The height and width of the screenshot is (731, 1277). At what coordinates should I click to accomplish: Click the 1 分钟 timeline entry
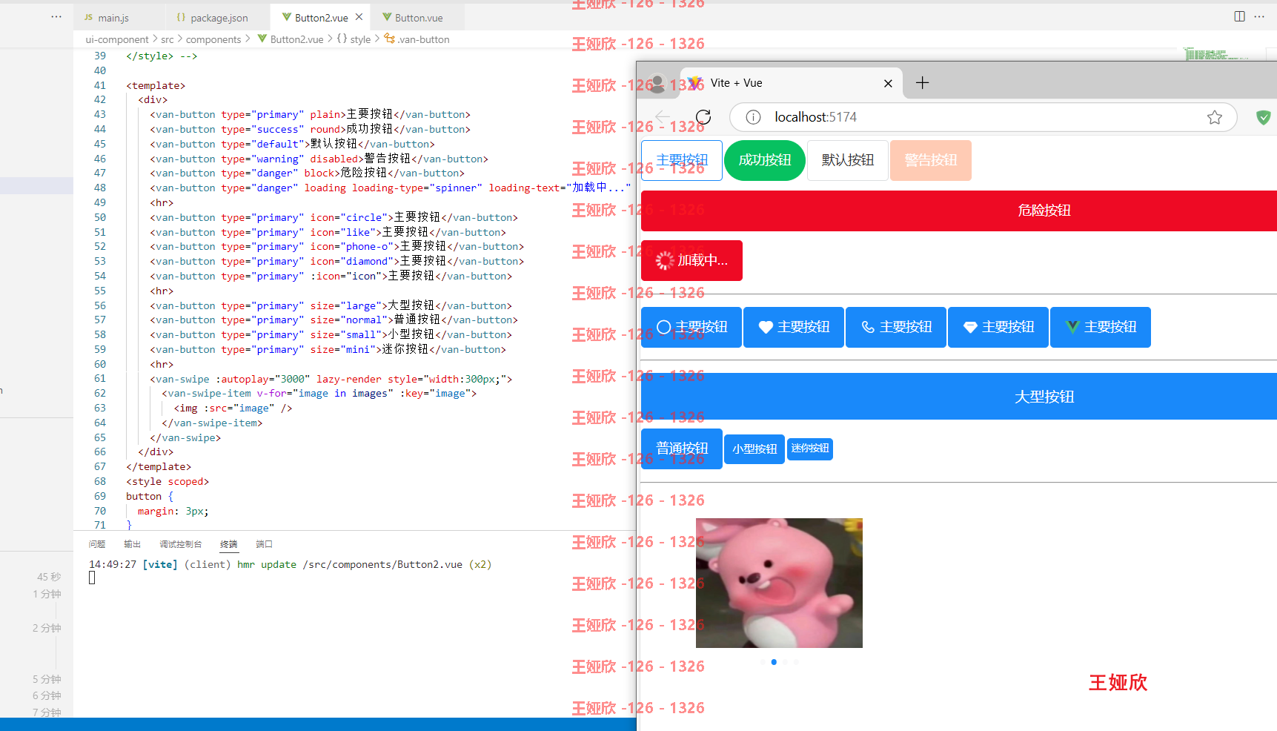47,594
